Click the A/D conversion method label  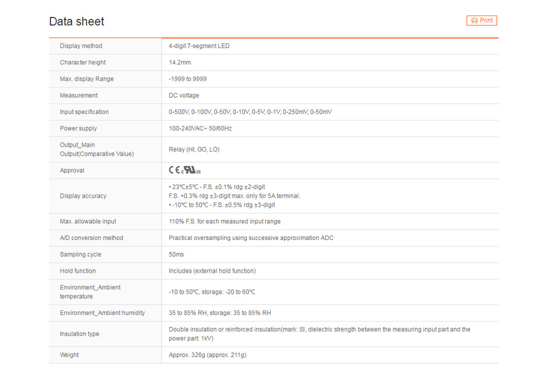[92, 238]
